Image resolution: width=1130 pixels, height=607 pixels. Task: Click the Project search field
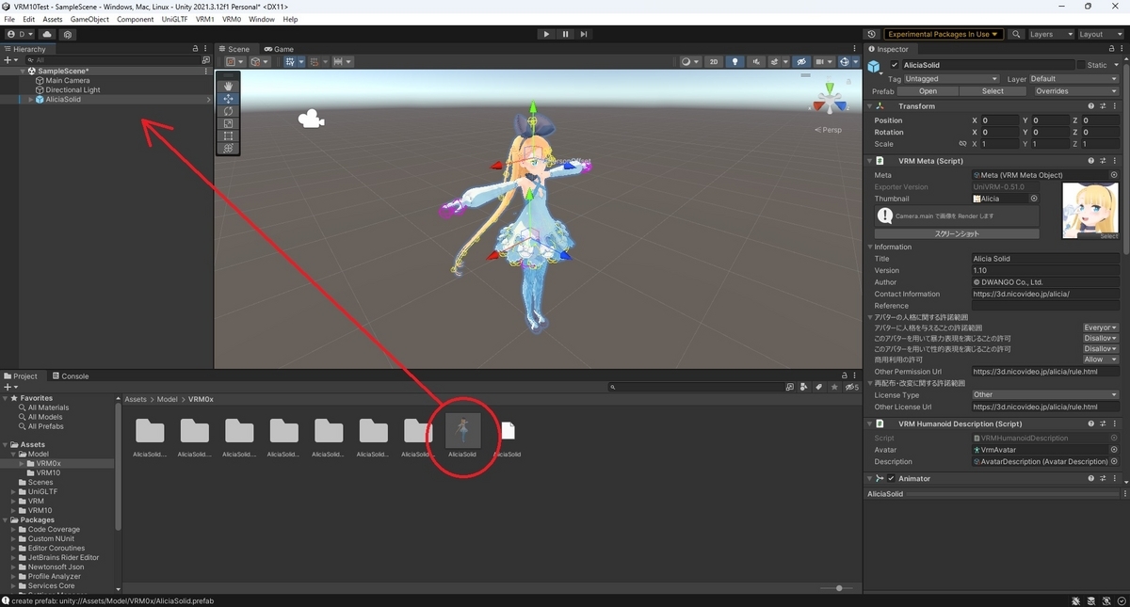(695, 387)
